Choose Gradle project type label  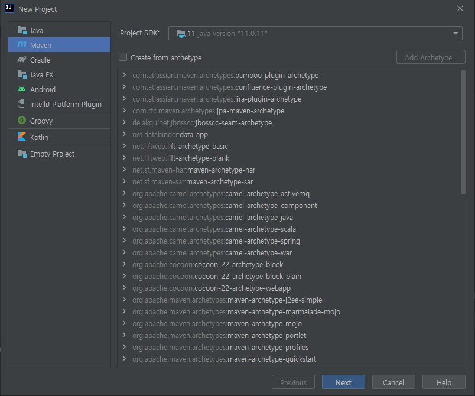pyautogui.click(x=40, y=60)
